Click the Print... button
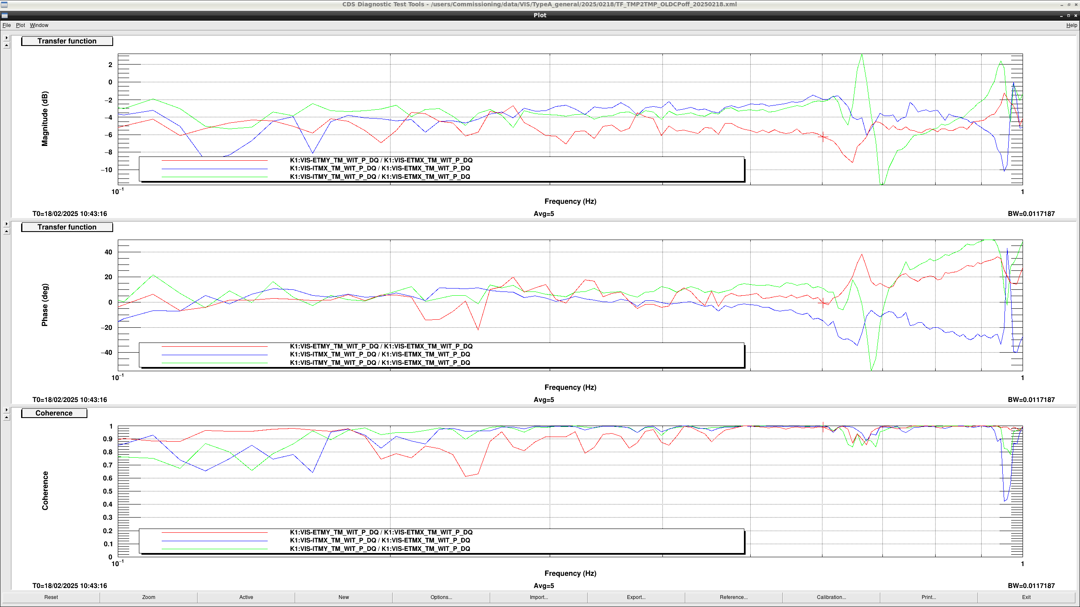Viewport: 1080px width, 607px height. [x=929, y=597]
